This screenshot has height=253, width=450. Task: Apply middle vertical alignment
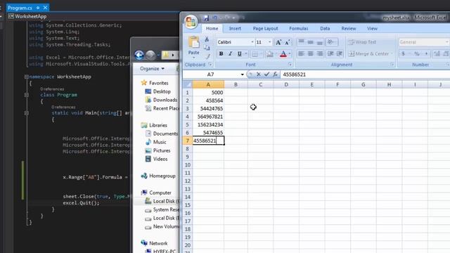(x=311, y=42)
